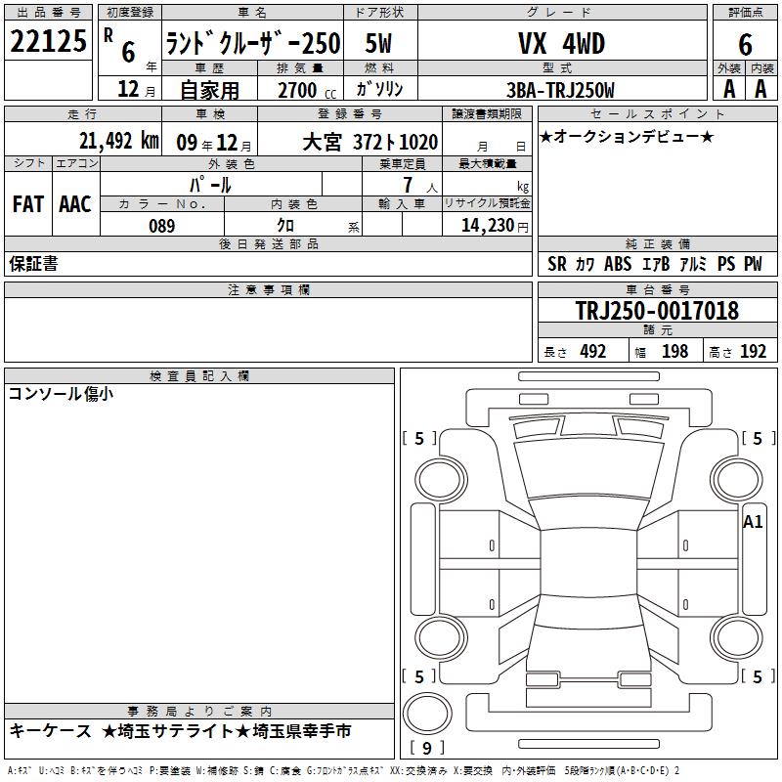Select the width value 198

point(674,351)
